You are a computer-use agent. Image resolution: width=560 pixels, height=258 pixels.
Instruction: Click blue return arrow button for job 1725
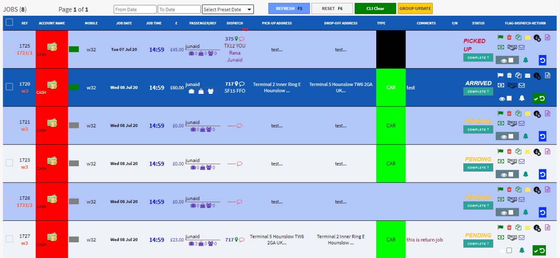(x=542, y=61)
